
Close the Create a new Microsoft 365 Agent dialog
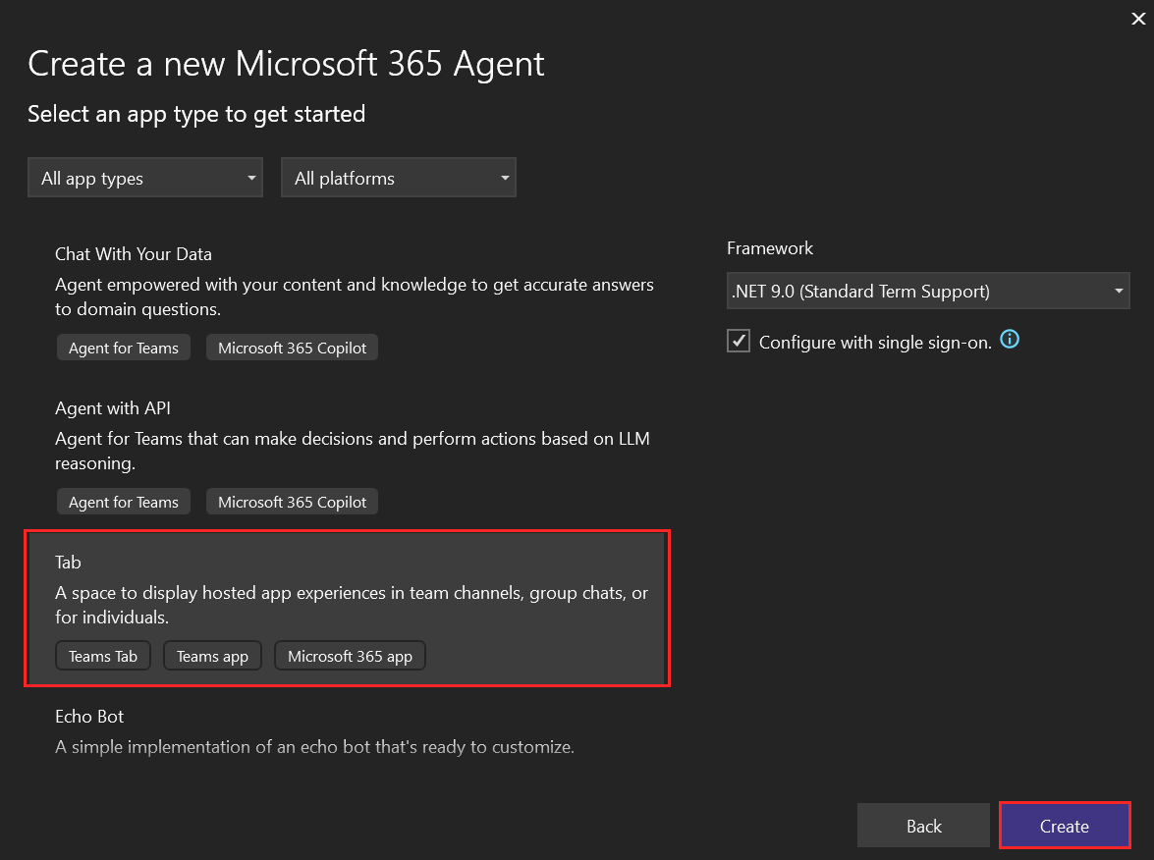(x=1137, y=18)
